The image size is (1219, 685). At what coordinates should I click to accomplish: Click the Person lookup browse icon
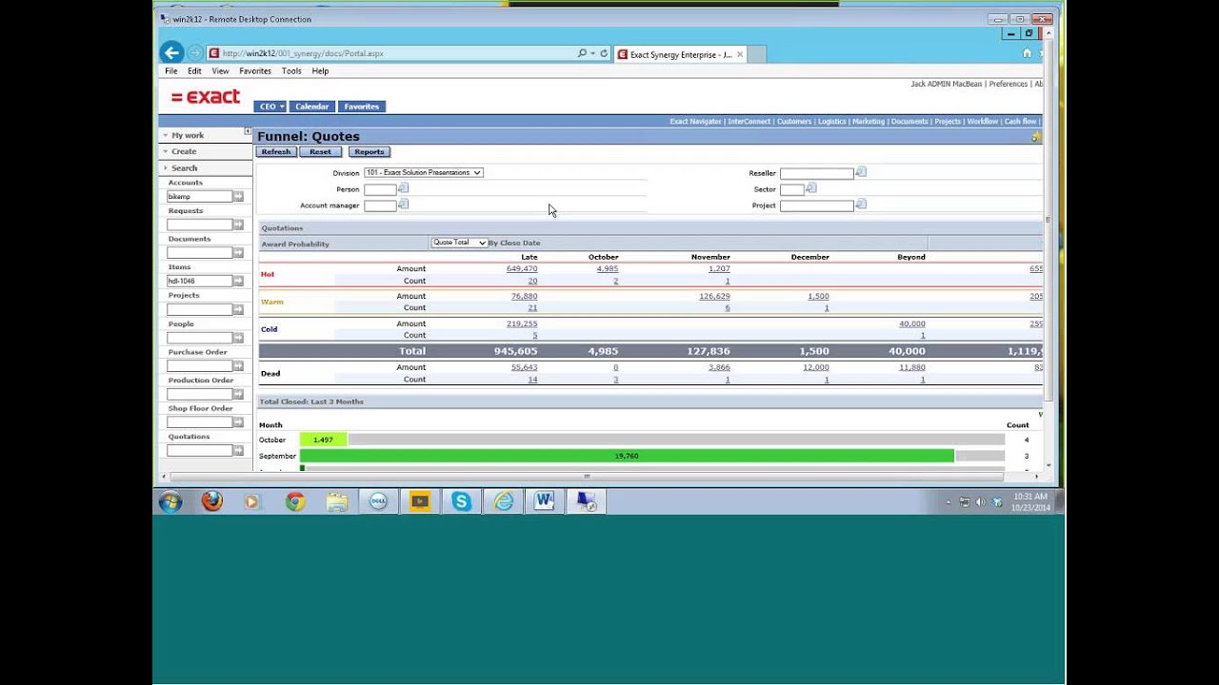(x=403, y=188)
